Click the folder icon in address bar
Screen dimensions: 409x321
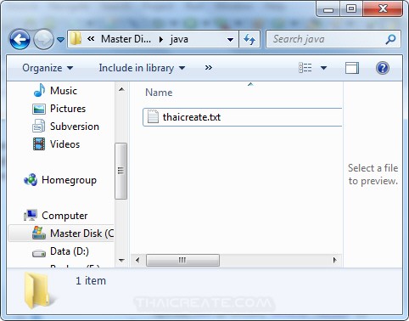[x=76, y=39]
